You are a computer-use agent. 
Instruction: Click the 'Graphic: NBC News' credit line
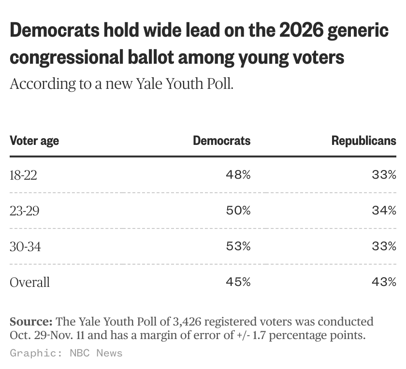click(66, 353)
